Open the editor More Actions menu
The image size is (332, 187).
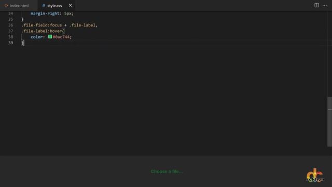coord(325,5)
